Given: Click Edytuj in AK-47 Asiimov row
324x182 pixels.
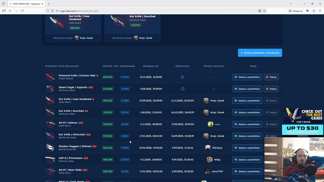Looking at the screenshot, I should coord(271,124).
